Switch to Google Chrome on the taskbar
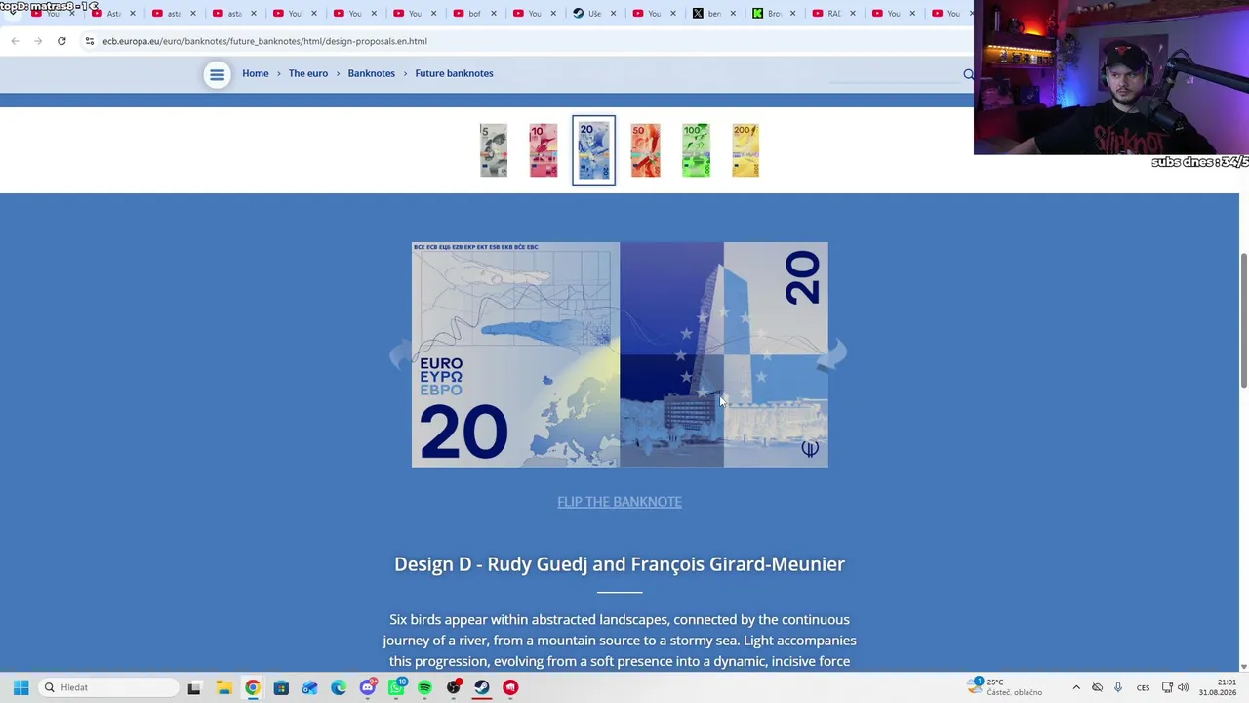This screenshot has width=1249, height=703. coord(253,687)
